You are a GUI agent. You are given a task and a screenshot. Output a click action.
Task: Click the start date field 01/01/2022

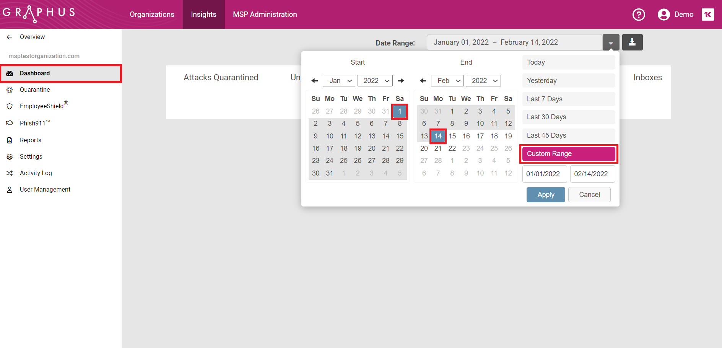545,174
